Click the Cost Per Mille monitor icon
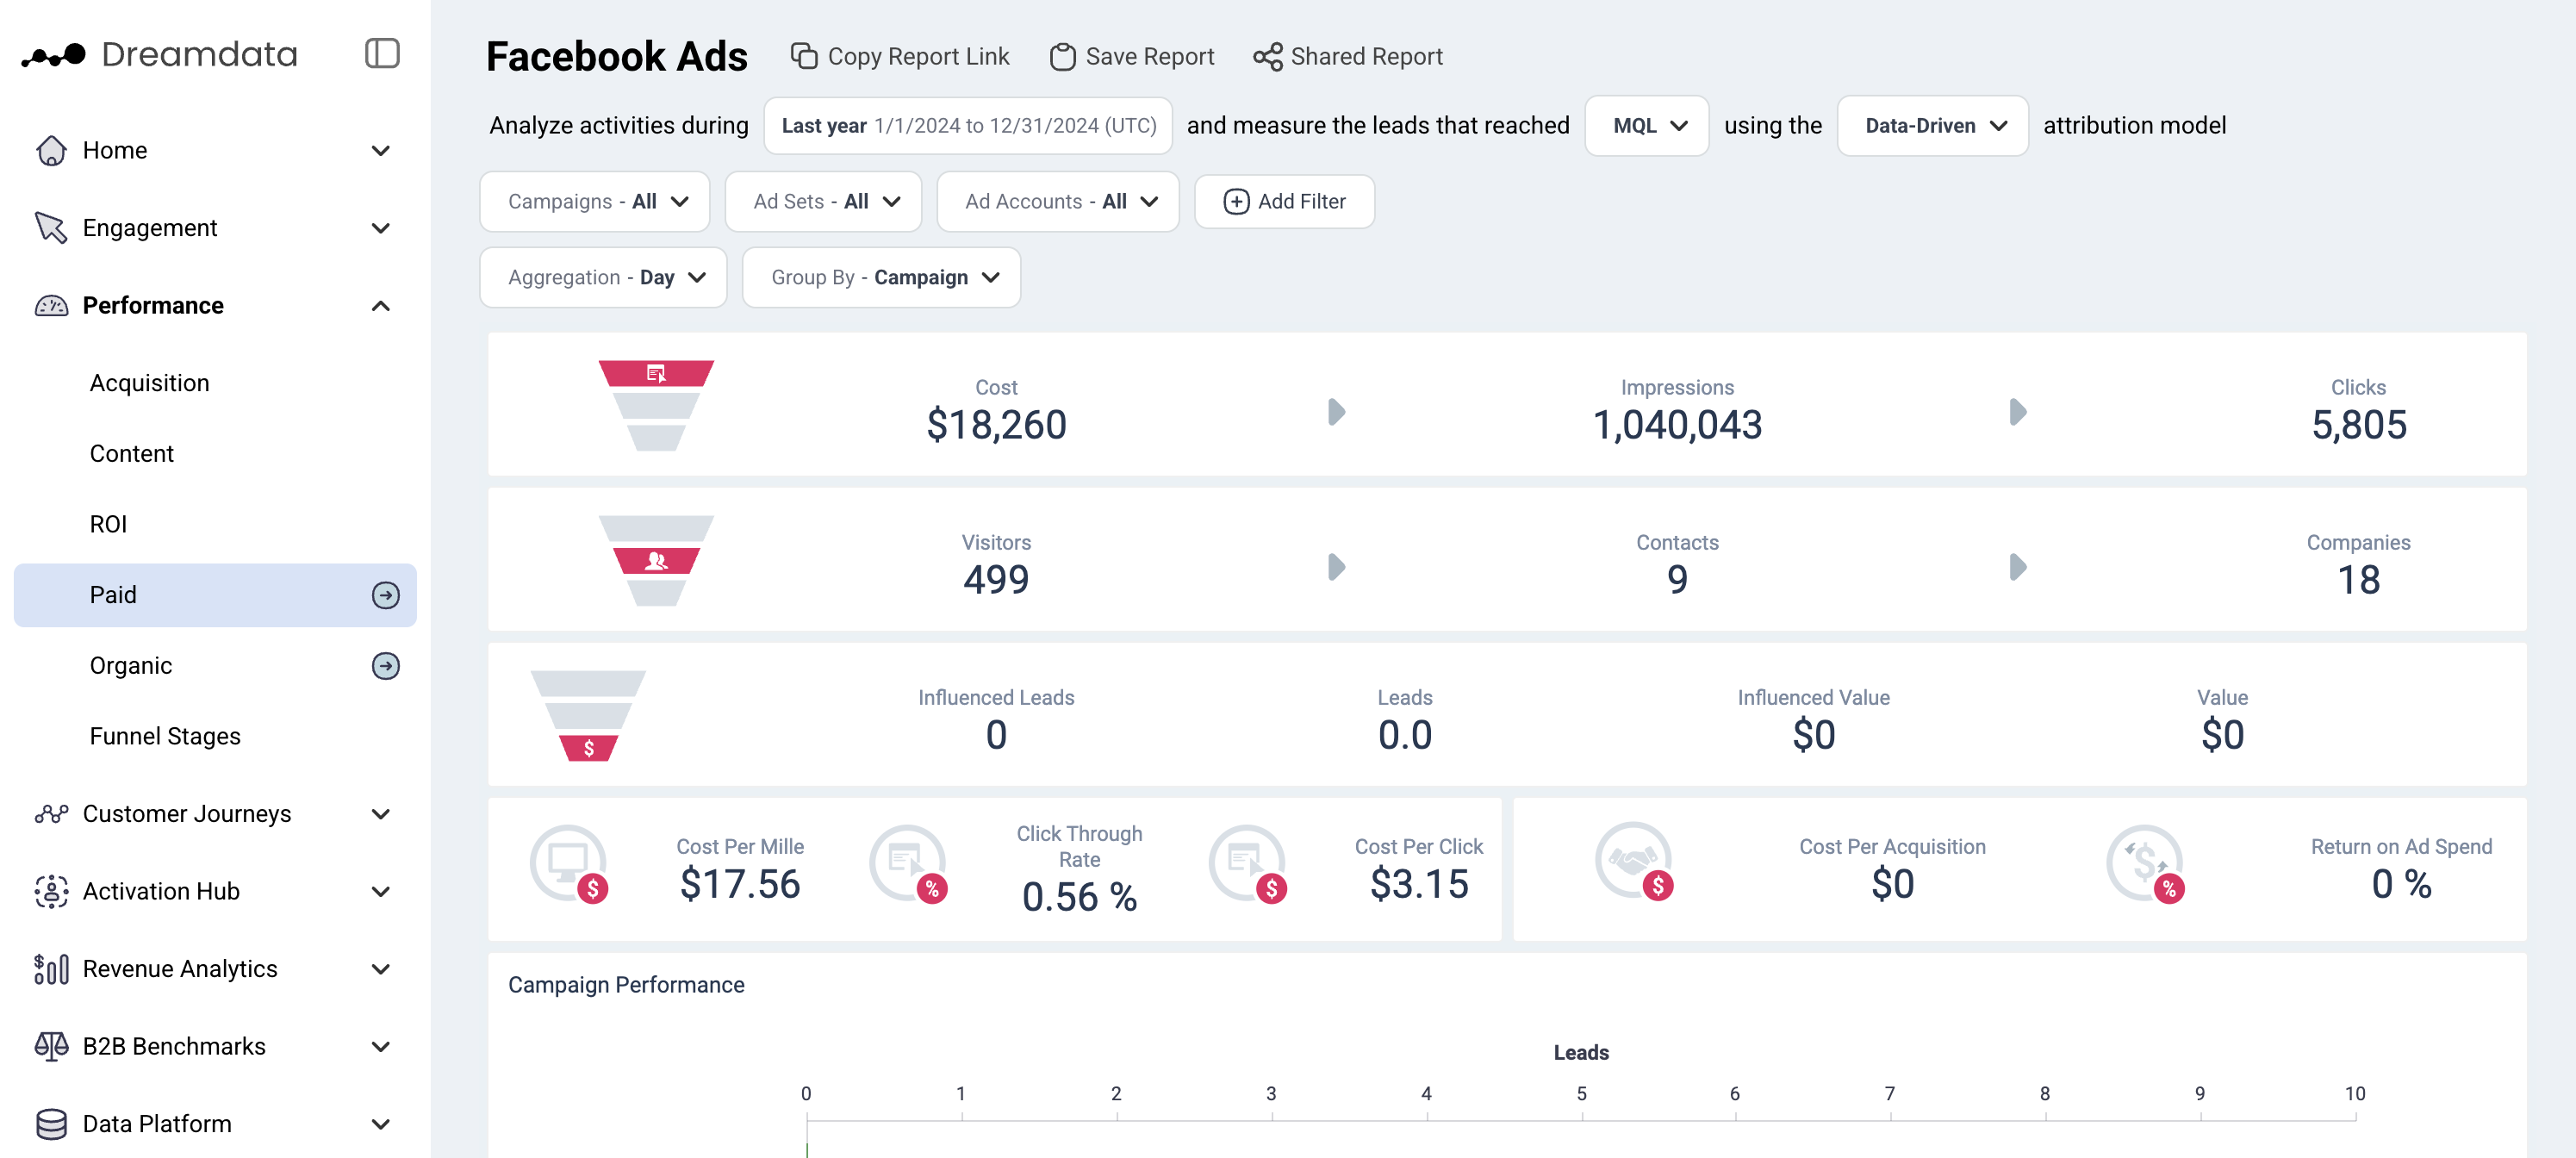This screenshot has height=1158, width=2576. click(x=569, y=862)
